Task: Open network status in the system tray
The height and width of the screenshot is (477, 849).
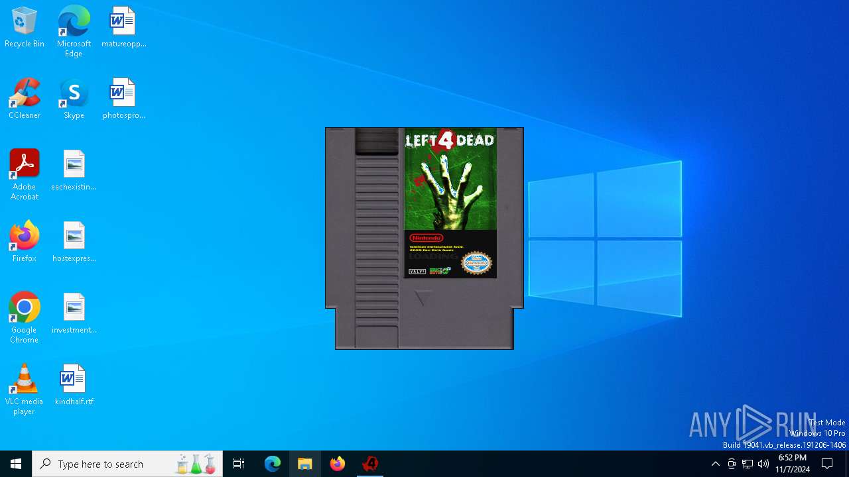Action: point(748,464)
